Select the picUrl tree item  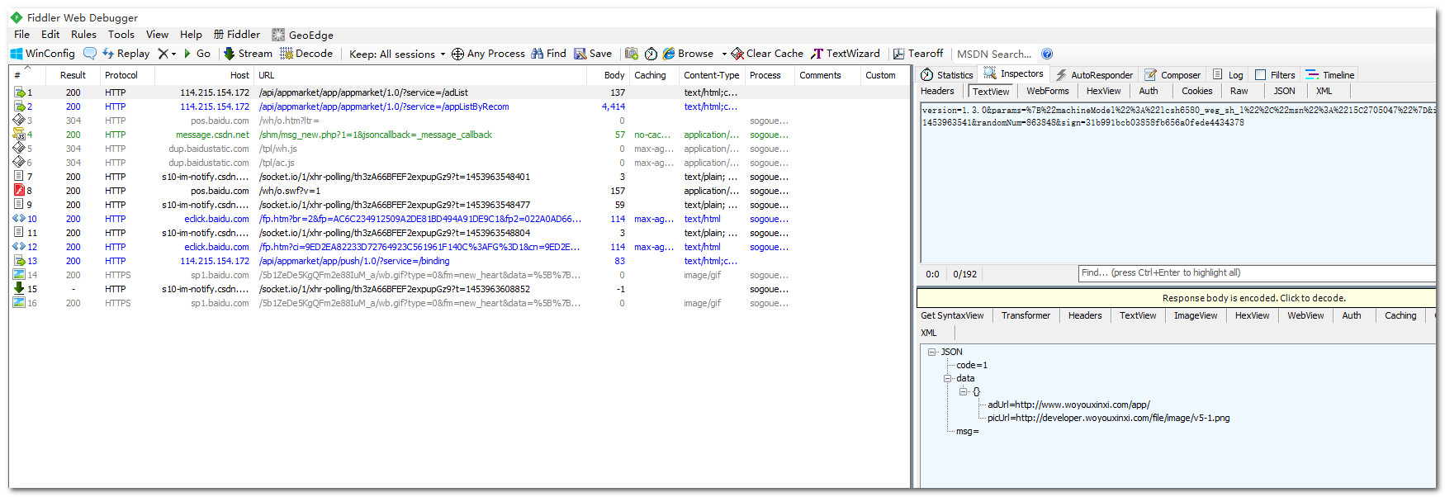pos(1108,418)
